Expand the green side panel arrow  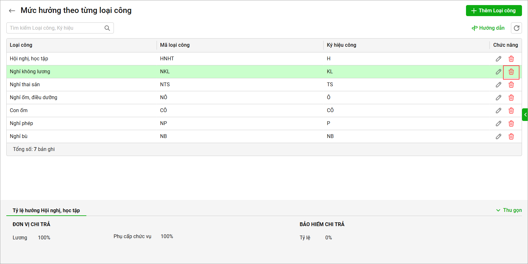tap(525, 115)
